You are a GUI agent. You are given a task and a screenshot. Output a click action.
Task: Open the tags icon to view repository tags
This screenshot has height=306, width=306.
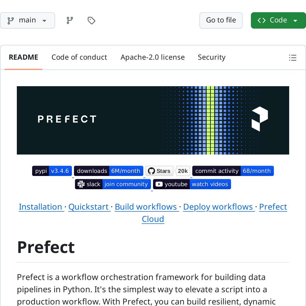click(x=91, y=20)
